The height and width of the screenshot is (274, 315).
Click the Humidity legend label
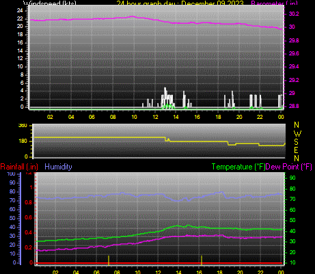(58, 167)
